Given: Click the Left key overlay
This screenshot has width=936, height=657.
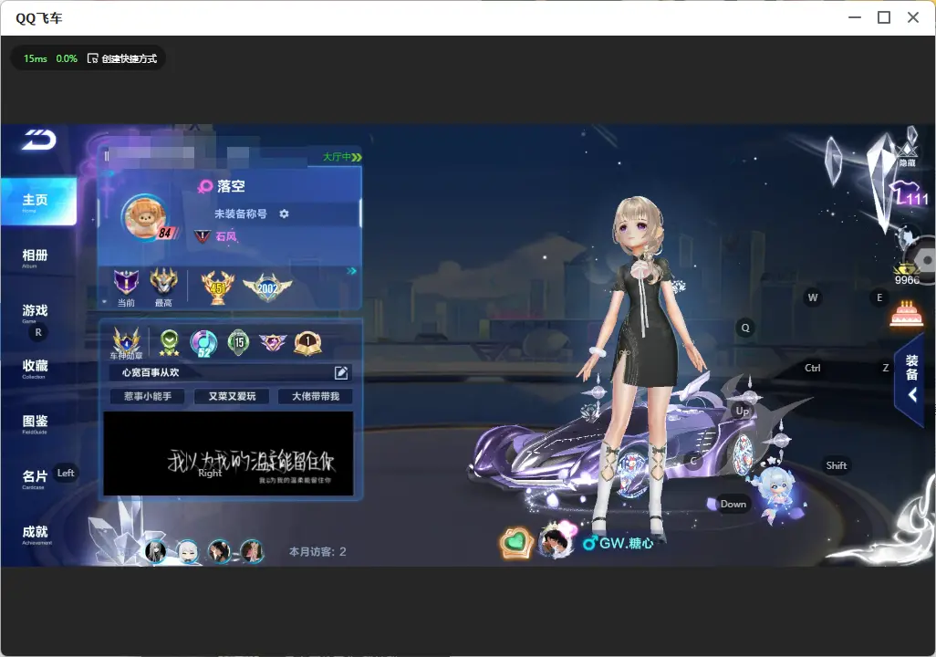Looking at the screenshot, I should [x=66, y=473].
